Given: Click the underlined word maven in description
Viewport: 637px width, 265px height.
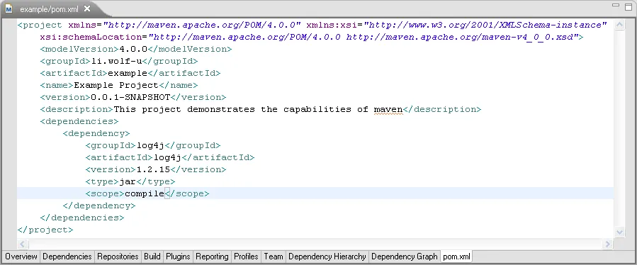Looking at the screenshot, I should [388, 109].
